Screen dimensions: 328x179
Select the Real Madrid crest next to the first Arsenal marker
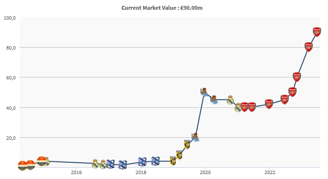tap(238, 107)
